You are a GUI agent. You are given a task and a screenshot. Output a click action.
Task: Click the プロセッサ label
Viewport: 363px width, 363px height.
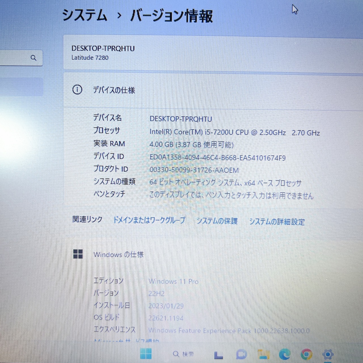[x=107, y=130]
